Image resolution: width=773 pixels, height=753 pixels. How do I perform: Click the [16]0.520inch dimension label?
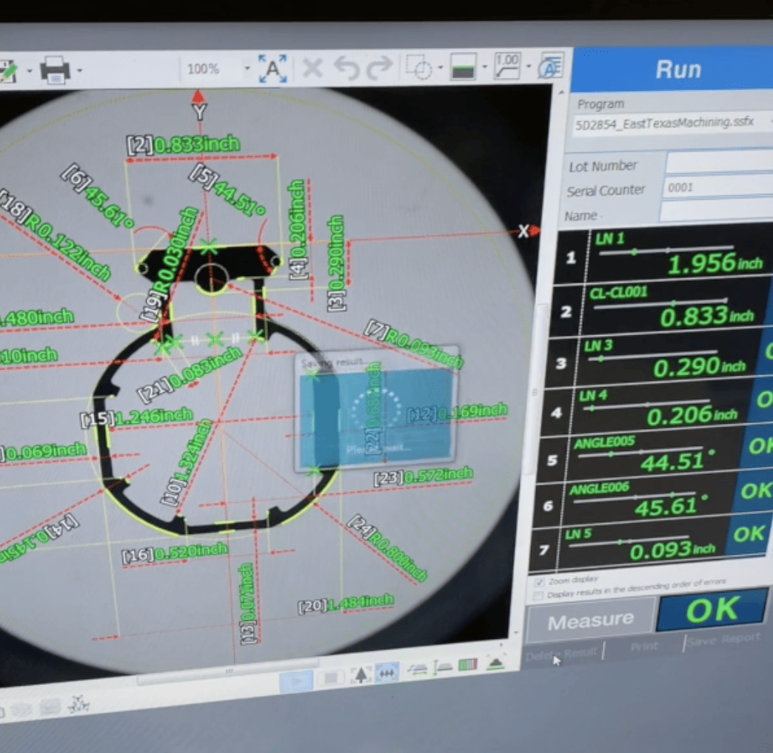(175, 553)
